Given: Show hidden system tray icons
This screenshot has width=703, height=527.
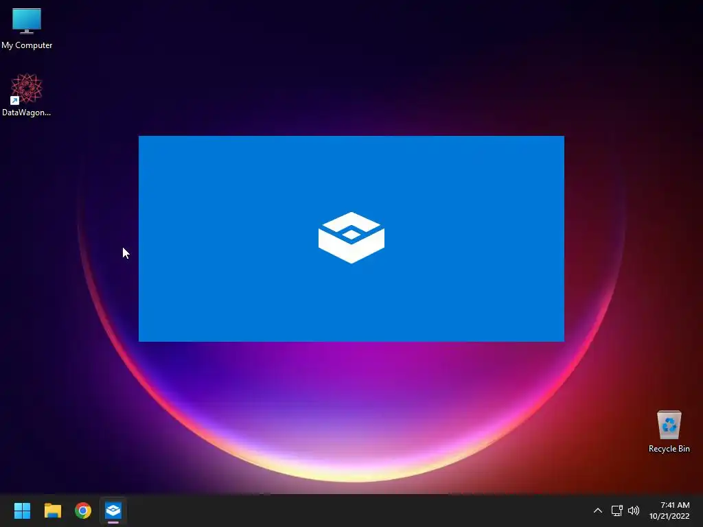Looking at the screenshot, I should click(x=598, y=511).
